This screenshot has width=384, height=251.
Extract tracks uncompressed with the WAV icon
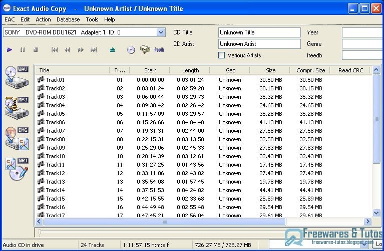click(17, 77)
